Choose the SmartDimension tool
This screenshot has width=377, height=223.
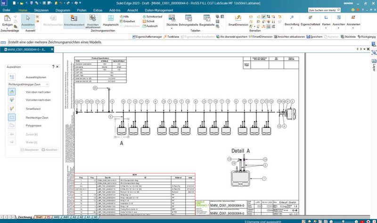(x=238, y=21)
